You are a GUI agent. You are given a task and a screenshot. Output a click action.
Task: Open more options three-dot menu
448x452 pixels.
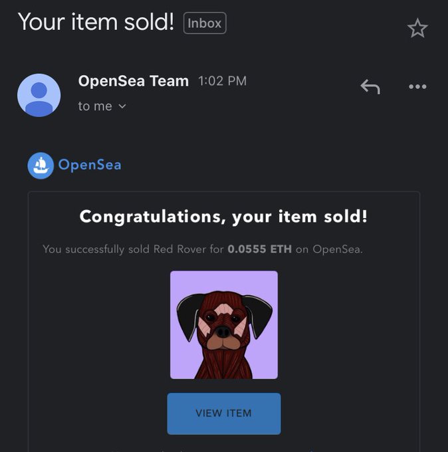click(x=417, y=86)
